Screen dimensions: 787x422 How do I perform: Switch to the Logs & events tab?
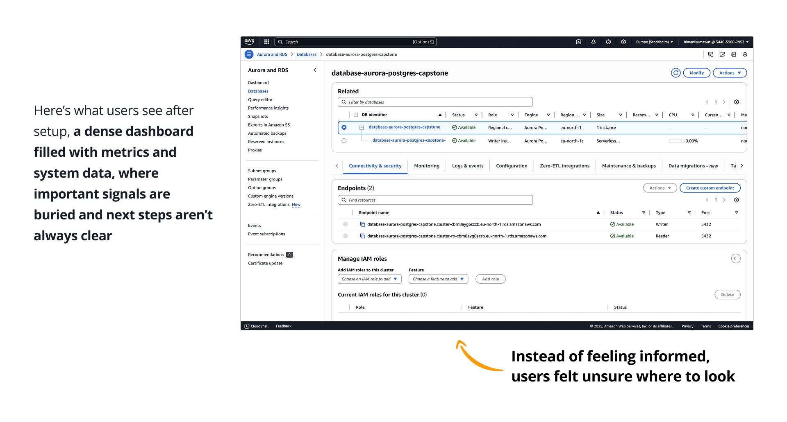click(x=468, y=166)
